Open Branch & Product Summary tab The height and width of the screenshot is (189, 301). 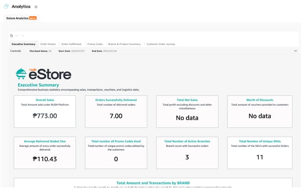(124, 44)
